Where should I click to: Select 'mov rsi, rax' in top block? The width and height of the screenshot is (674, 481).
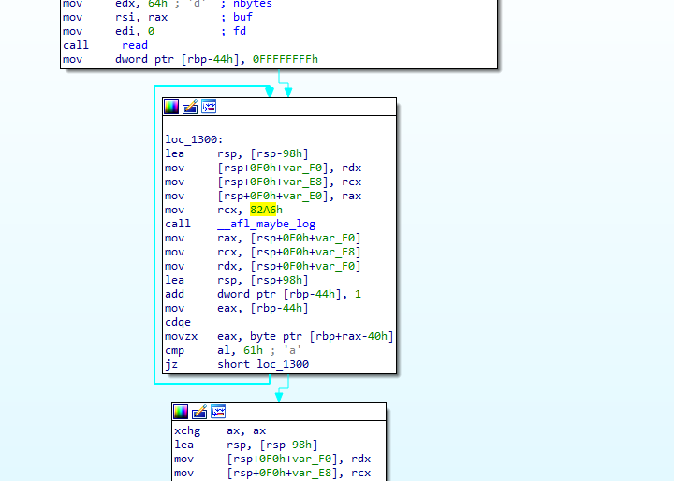(115, 17)
